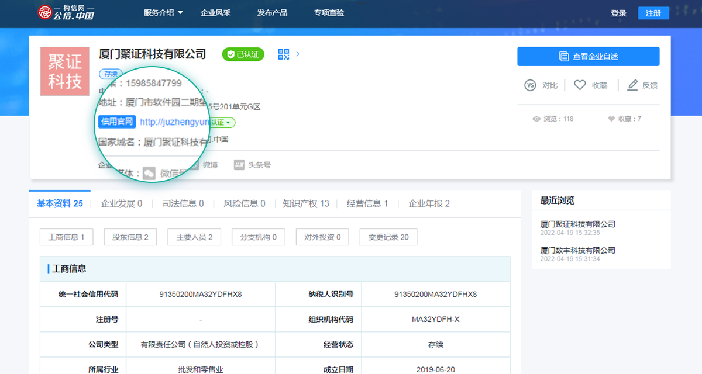This screenshot has width=702, height=374.
Task: Click the VS 对比 compare icon
Action: (530, 85)
